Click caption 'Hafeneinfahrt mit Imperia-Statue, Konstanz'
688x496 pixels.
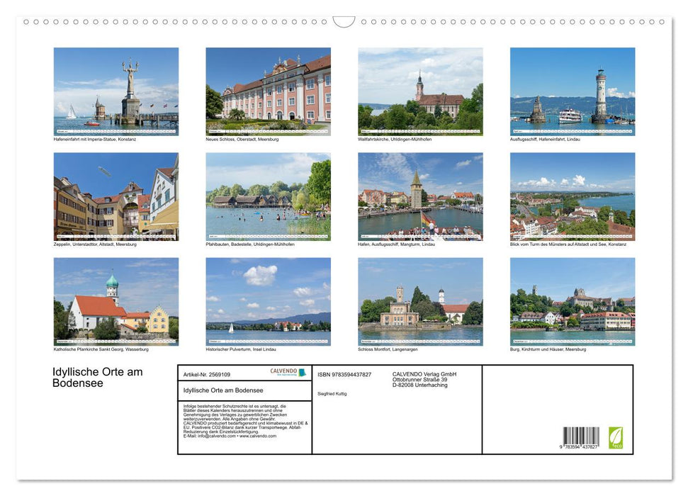95,139
